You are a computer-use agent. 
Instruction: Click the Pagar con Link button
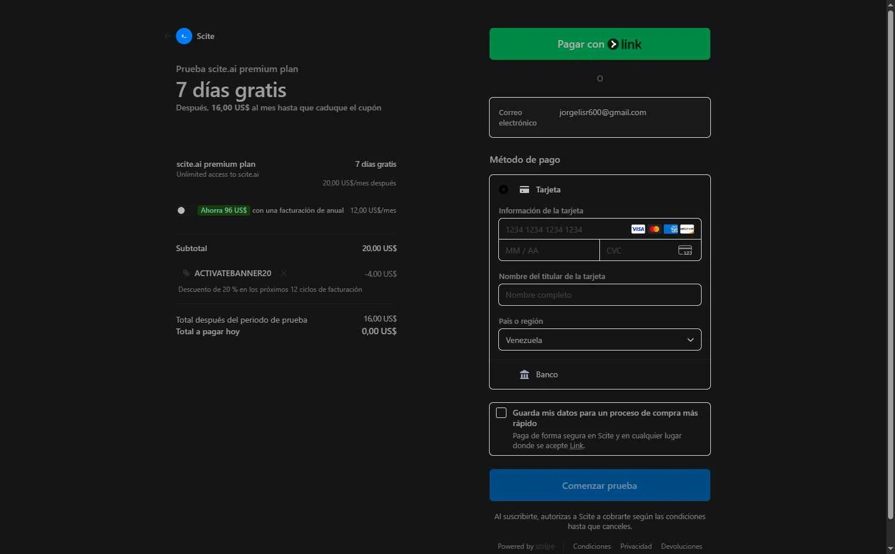(599, 44)
